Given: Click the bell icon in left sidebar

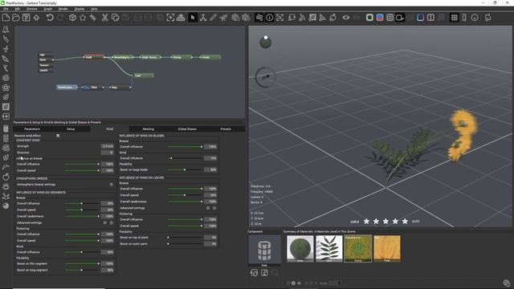Looking at the screenshot, I should coord(6,30).
